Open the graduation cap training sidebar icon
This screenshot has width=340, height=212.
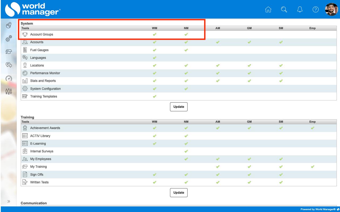[9, 52]
